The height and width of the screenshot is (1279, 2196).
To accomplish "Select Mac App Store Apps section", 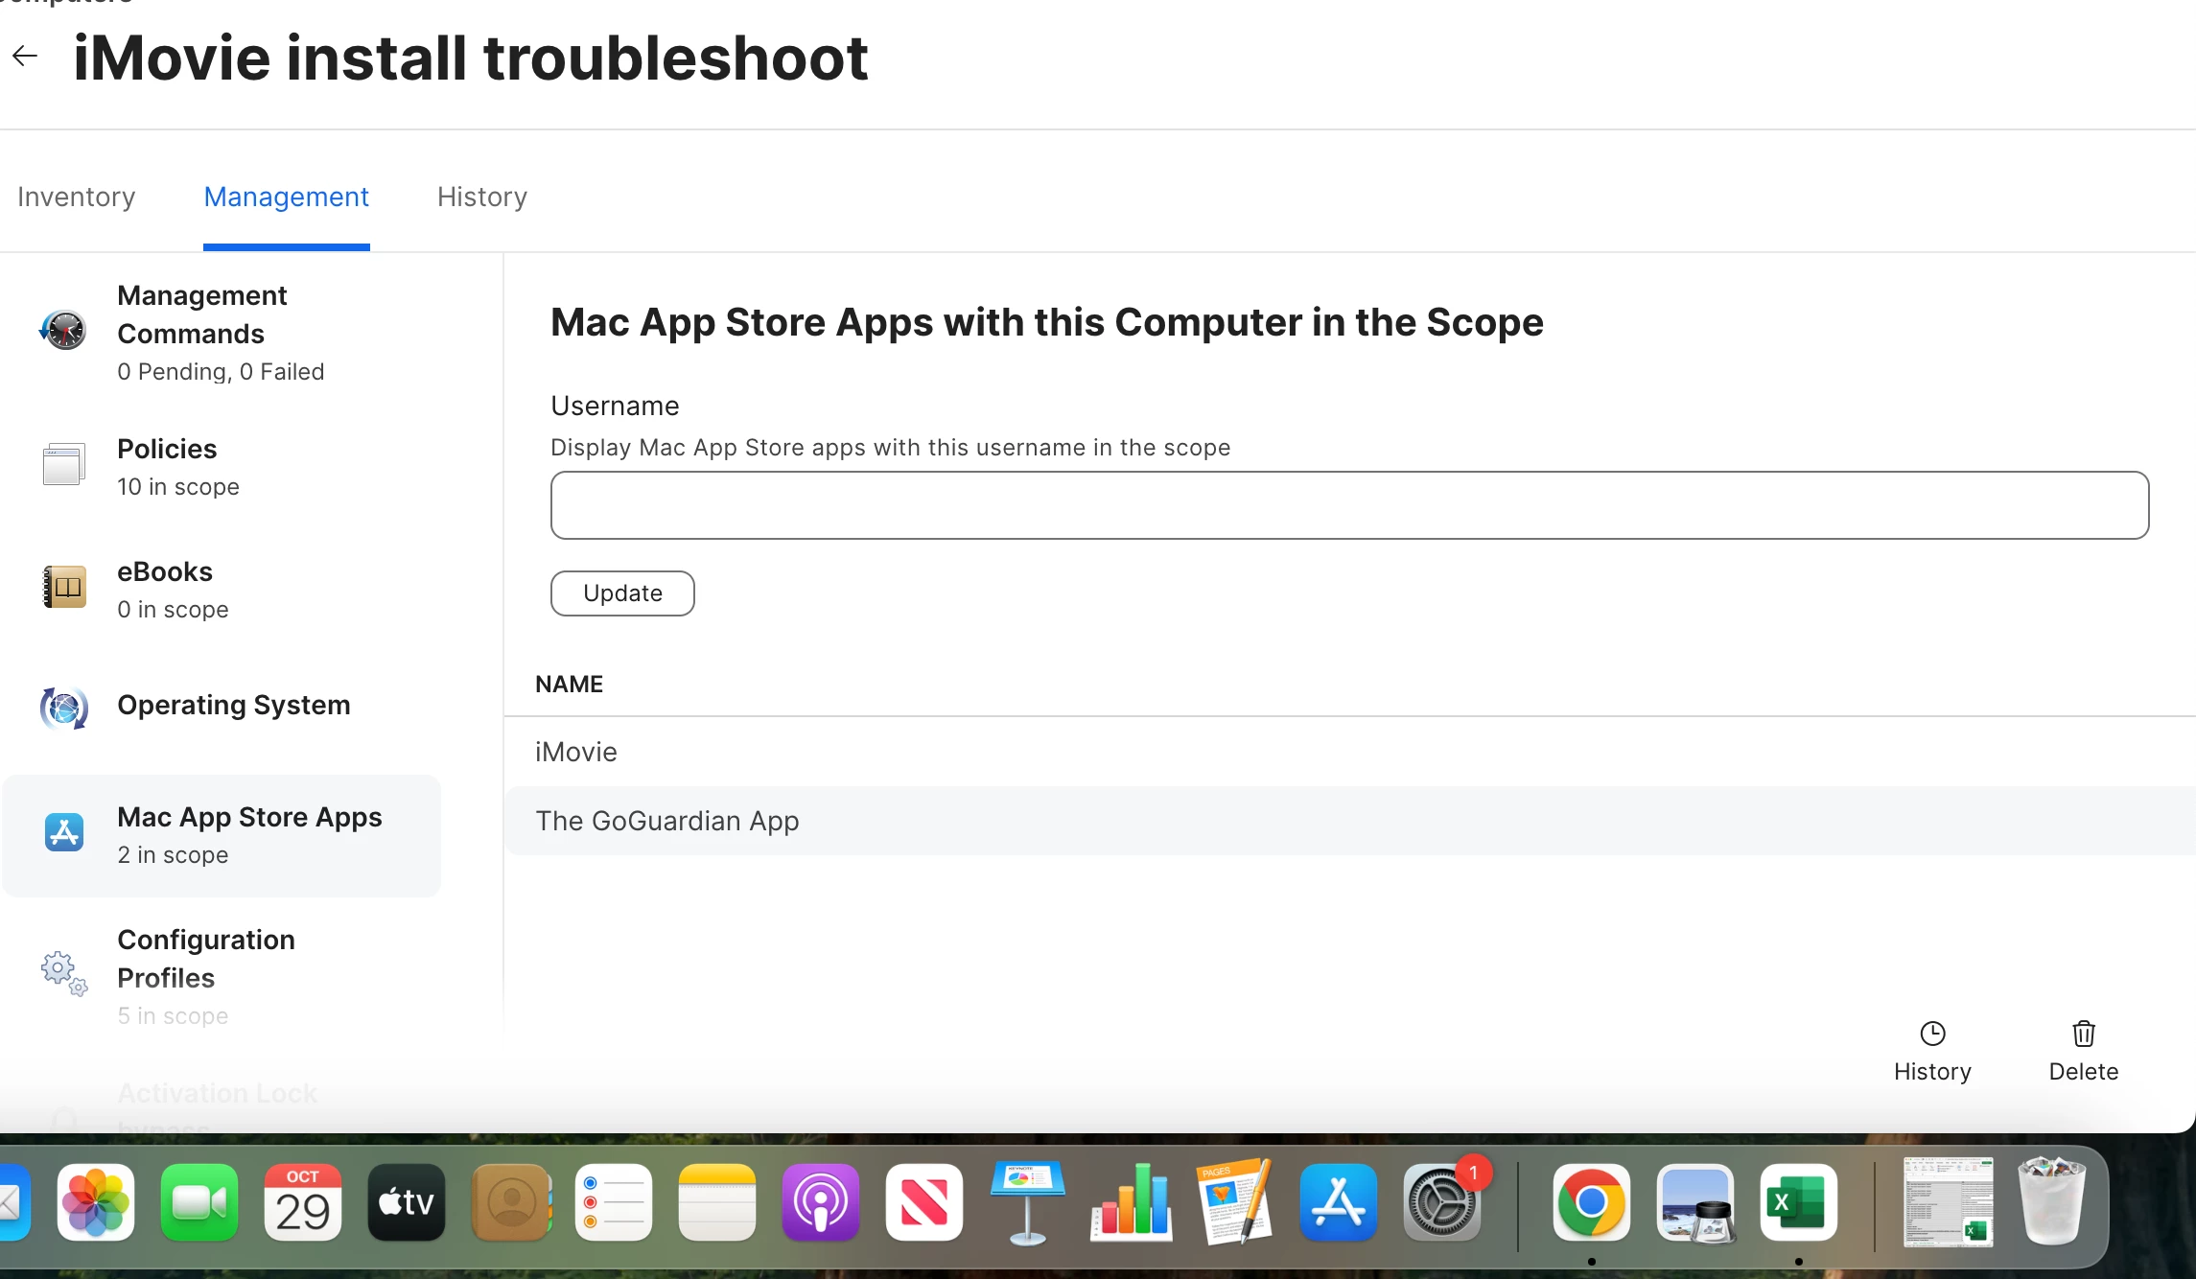I will (x=222, y=835).
